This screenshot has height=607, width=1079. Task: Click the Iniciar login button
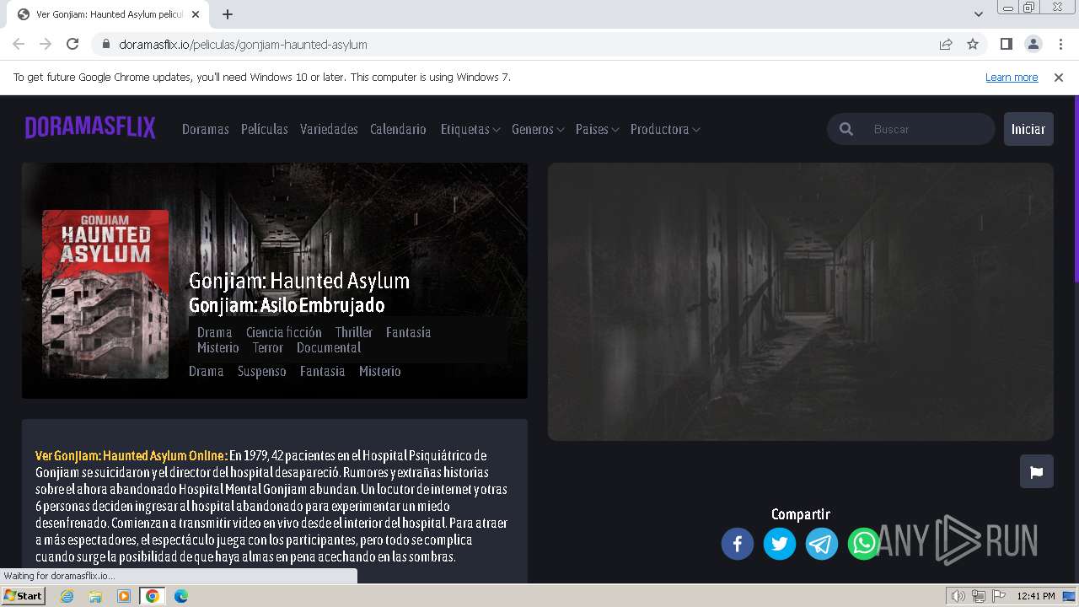click(1028, 129)
